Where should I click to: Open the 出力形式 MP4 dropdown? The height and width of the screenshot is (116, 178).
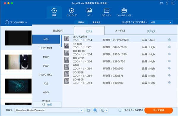click(161, 22)
